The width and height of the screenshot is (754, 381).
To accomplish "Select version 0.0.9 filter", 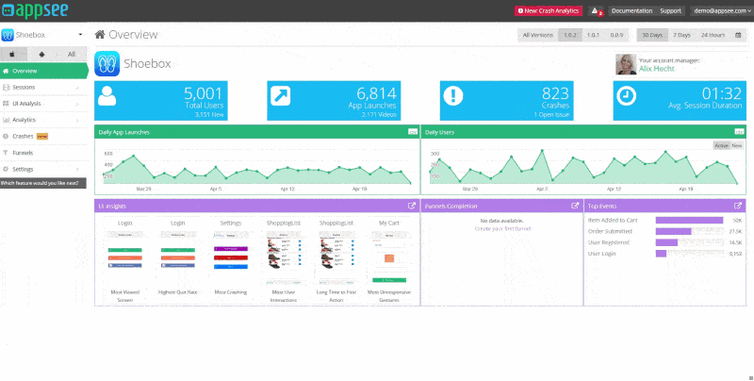I will pos(617,35).
